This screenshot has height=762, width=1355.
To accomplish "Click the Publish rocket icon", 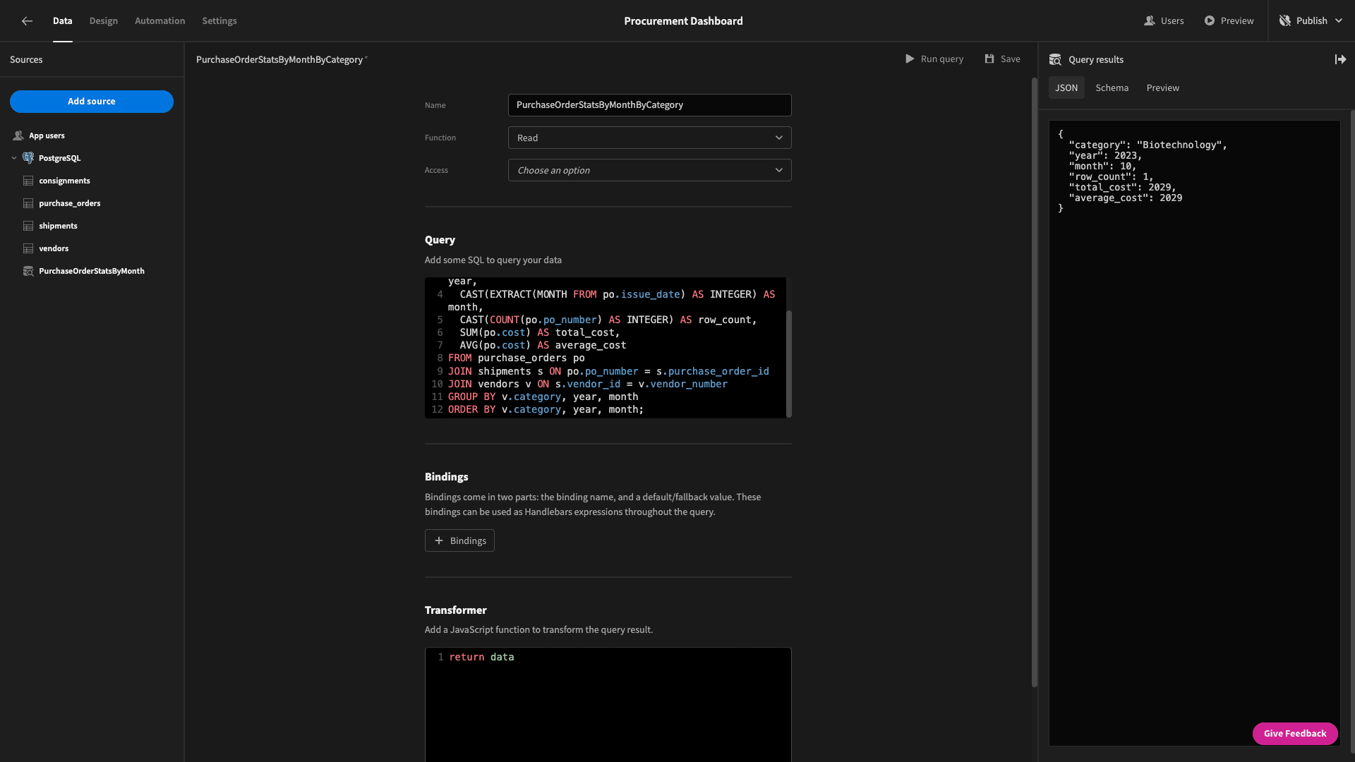I will pyautogui.click(x=1285, y=21).
